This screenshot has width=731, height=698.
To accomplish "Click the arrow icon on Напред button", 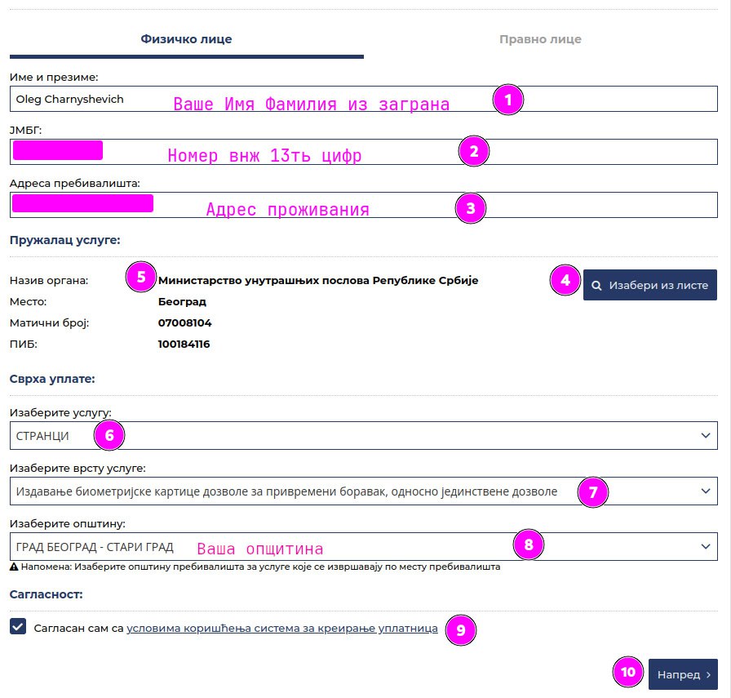I will (708, 675).
